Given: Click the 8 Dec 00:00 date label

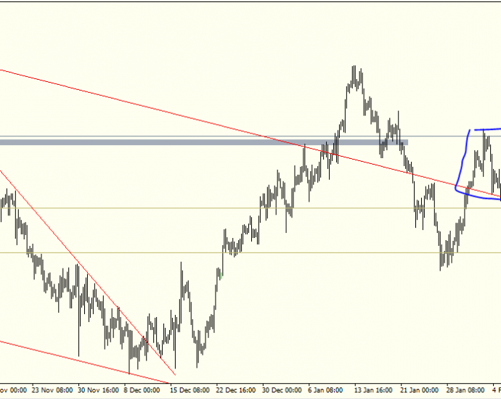Looking at the screenshot, I should (x=142, y=390).
